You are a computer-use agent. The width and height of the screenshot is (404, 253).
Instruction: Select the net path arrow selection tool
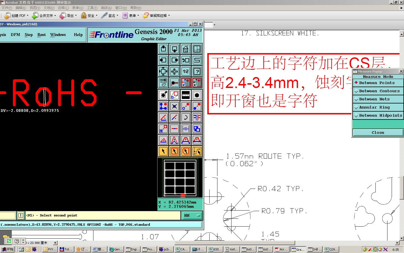point(197,151)
